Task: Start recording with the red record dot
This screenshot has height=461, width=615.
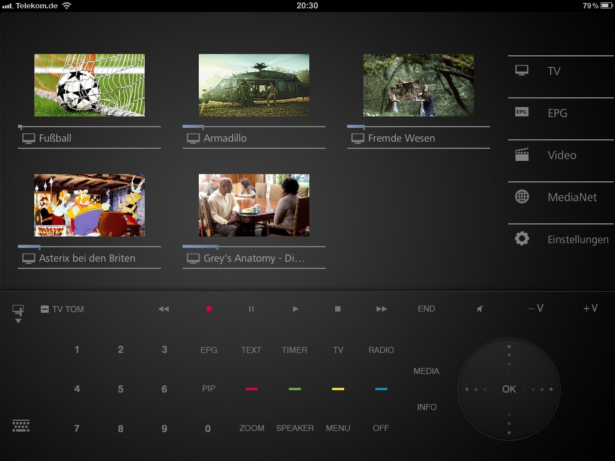Action: (208, 309)
